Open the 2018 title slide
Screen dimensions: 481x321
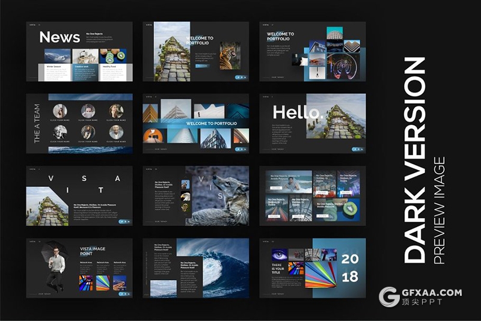pos(312,268)
